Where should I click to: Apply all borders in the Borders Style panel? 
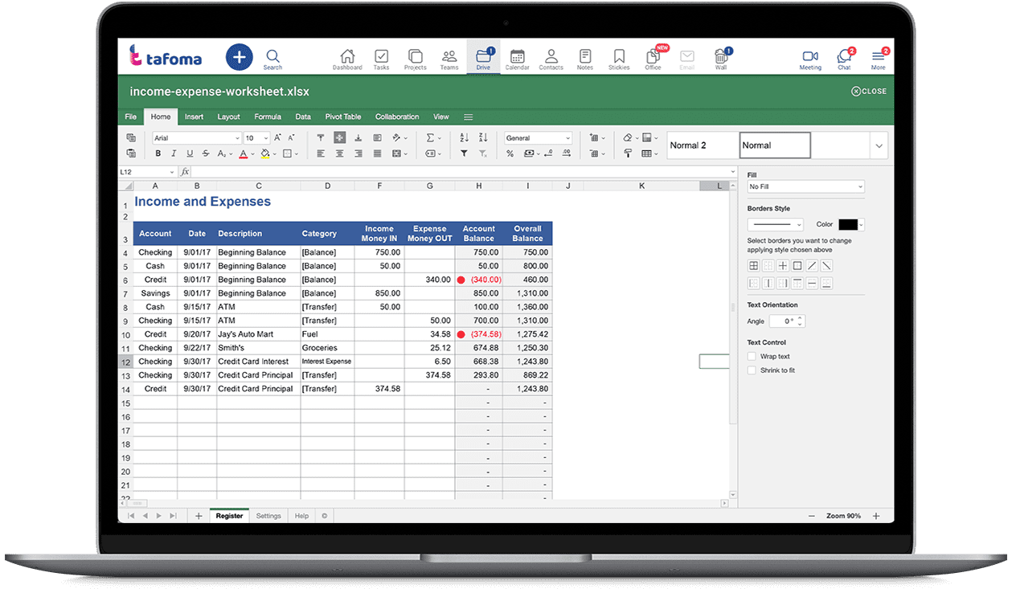coord(753,265)
